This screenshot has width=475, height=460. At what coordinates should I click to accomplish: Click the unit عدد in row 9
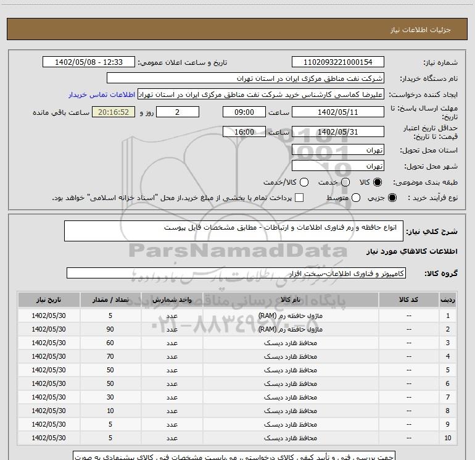[171, 425]
